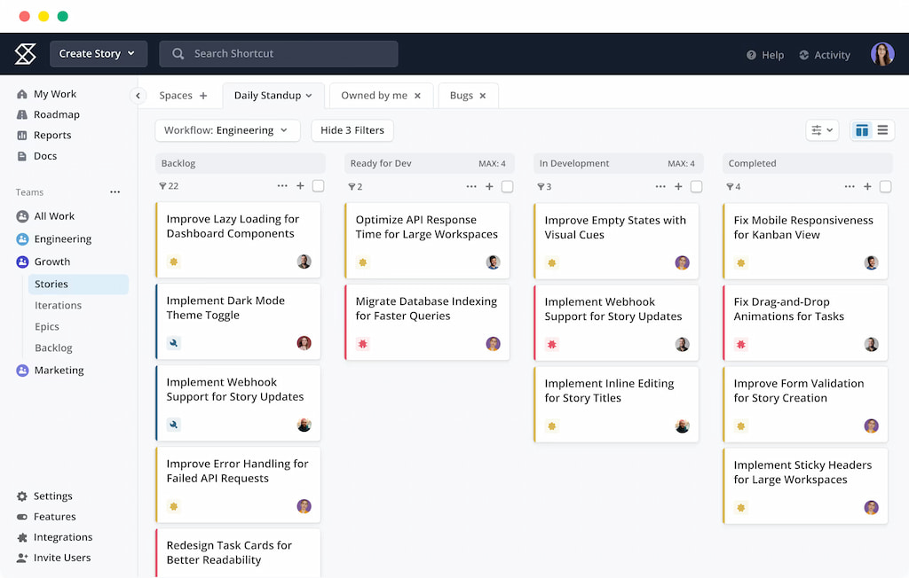909x578 pixels.
Task: Open the In Development column ellipsis menu
Action: point(660,186)
